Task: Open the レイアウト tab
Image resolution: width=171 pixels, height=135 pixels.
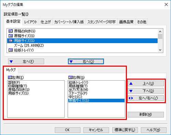Action: point(31,22)
